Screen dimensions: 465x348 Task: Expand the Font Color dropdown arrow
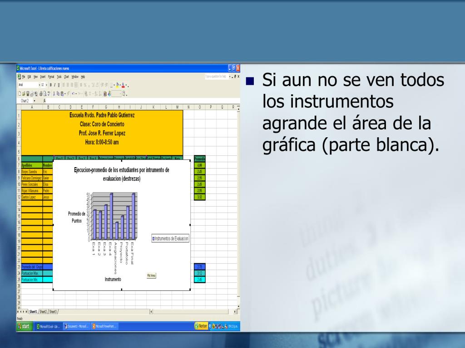(126, 85)
